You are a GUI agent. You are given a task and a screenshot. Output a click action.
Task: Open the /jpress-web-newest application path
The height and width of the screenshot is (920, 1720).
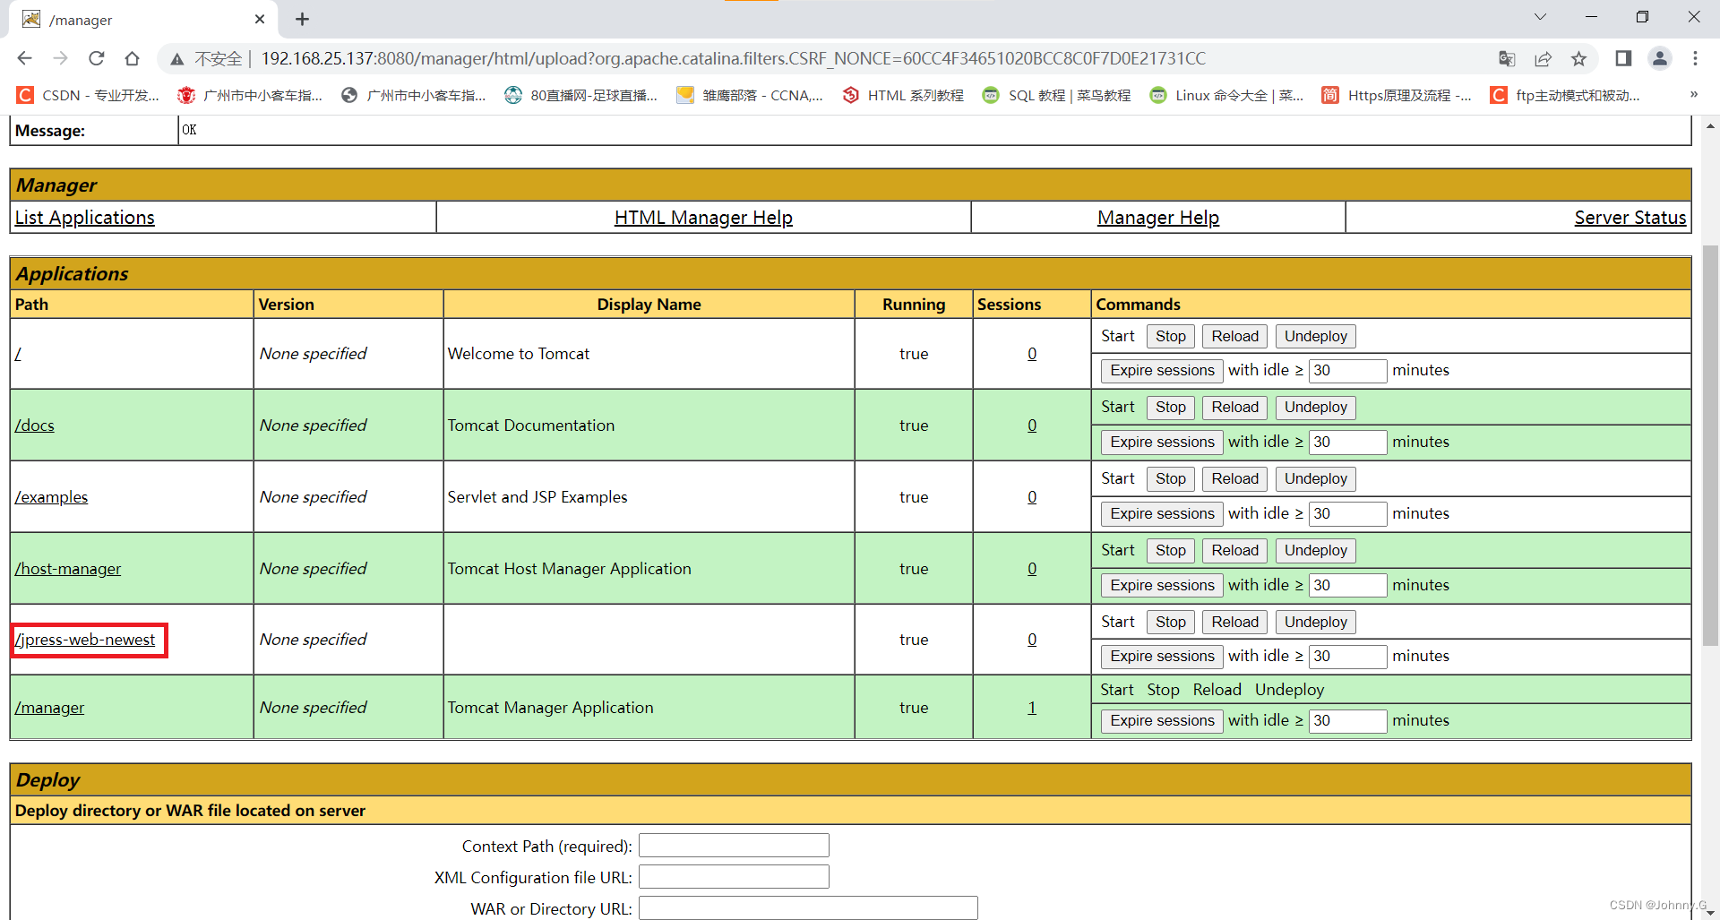tap(85, 640)
